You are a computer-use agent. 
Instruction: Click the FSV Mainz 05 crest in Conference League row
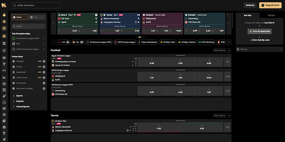(53, 94)
